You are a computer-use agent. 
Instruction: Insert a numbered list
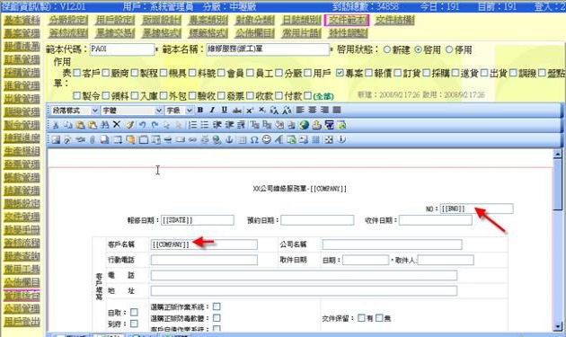click(192, 125)
